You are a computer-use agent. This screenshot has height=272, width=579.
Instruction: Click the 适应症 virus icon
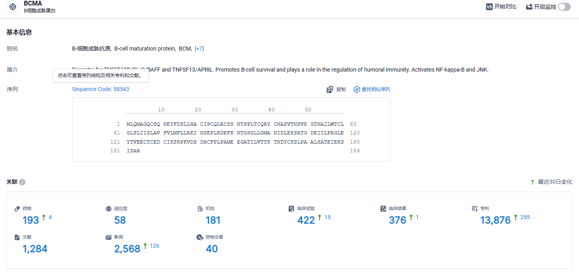coord(109,208)
